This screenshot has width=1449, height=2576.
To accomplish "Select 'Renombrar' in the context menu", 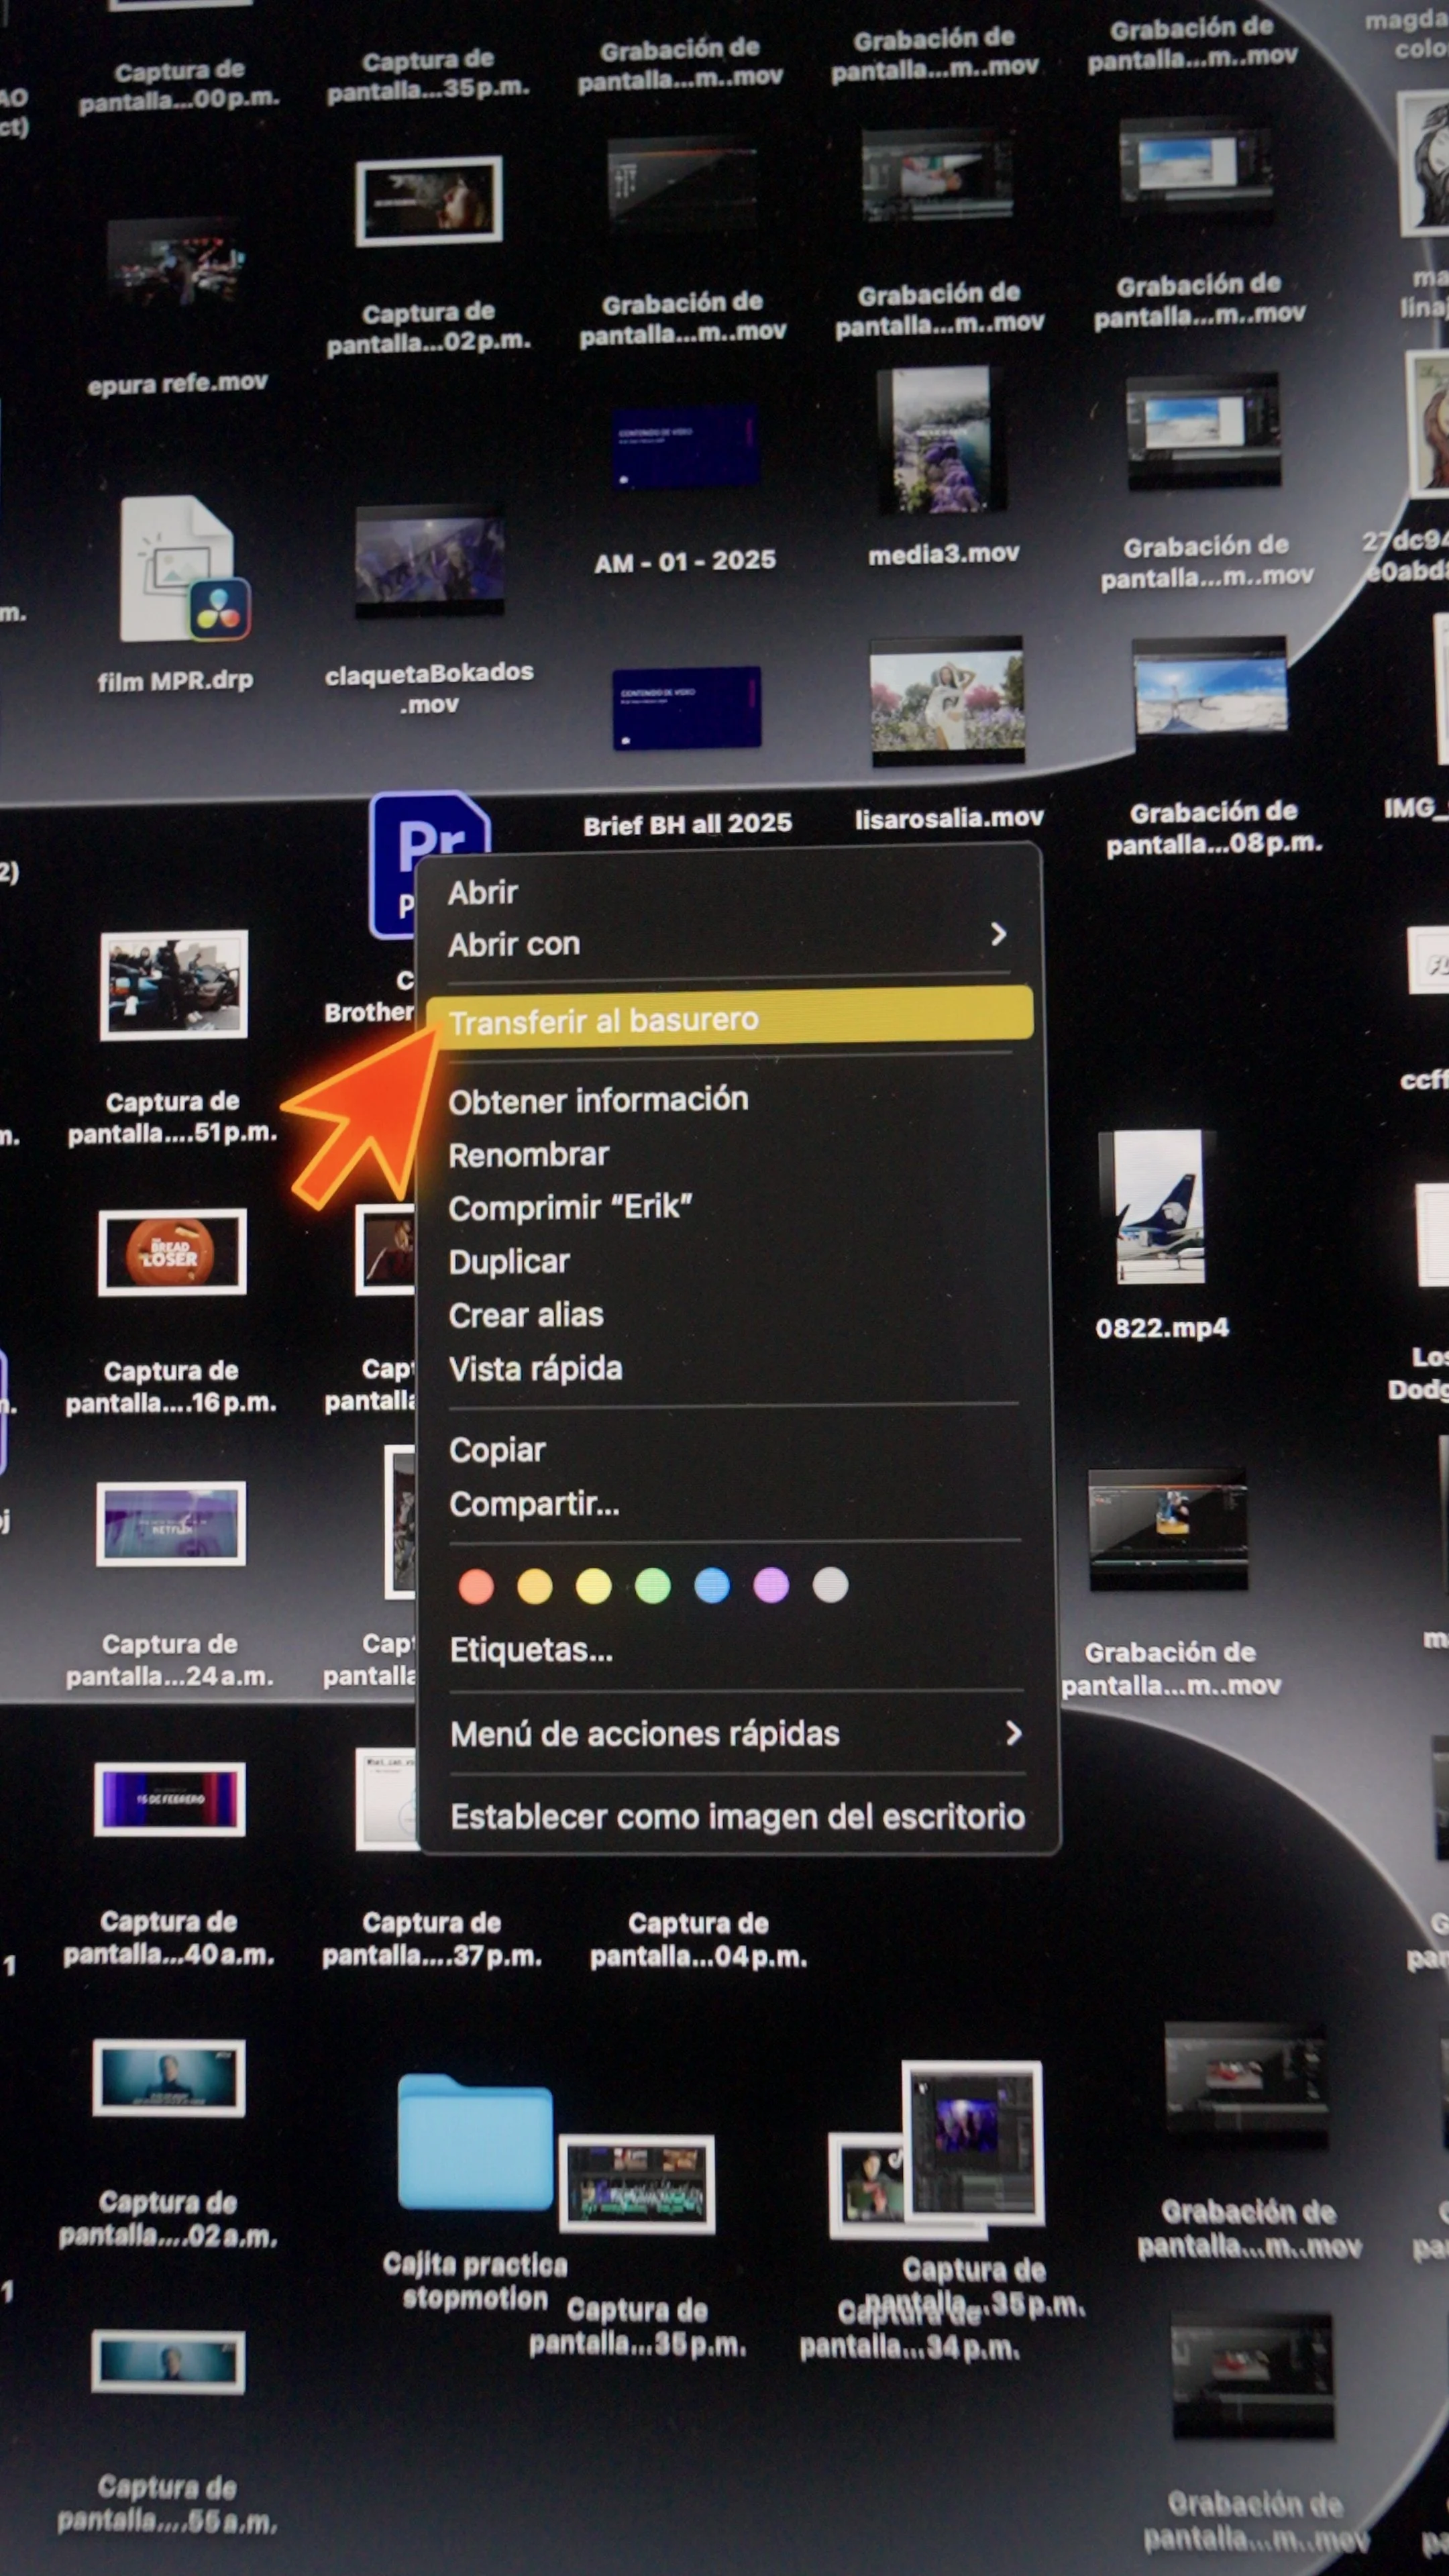I will pos(528,1155).
